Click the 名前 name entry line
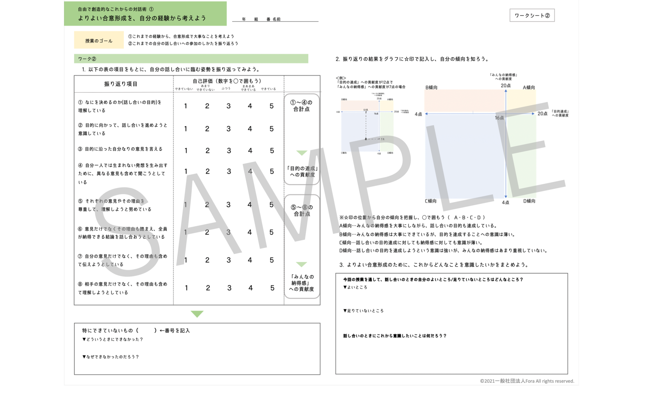Screen dimensions: 663x401 point(299,19)
